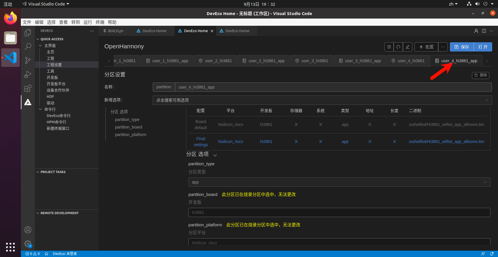
Task: Open Source Control view icon
Action: point(28,60)
